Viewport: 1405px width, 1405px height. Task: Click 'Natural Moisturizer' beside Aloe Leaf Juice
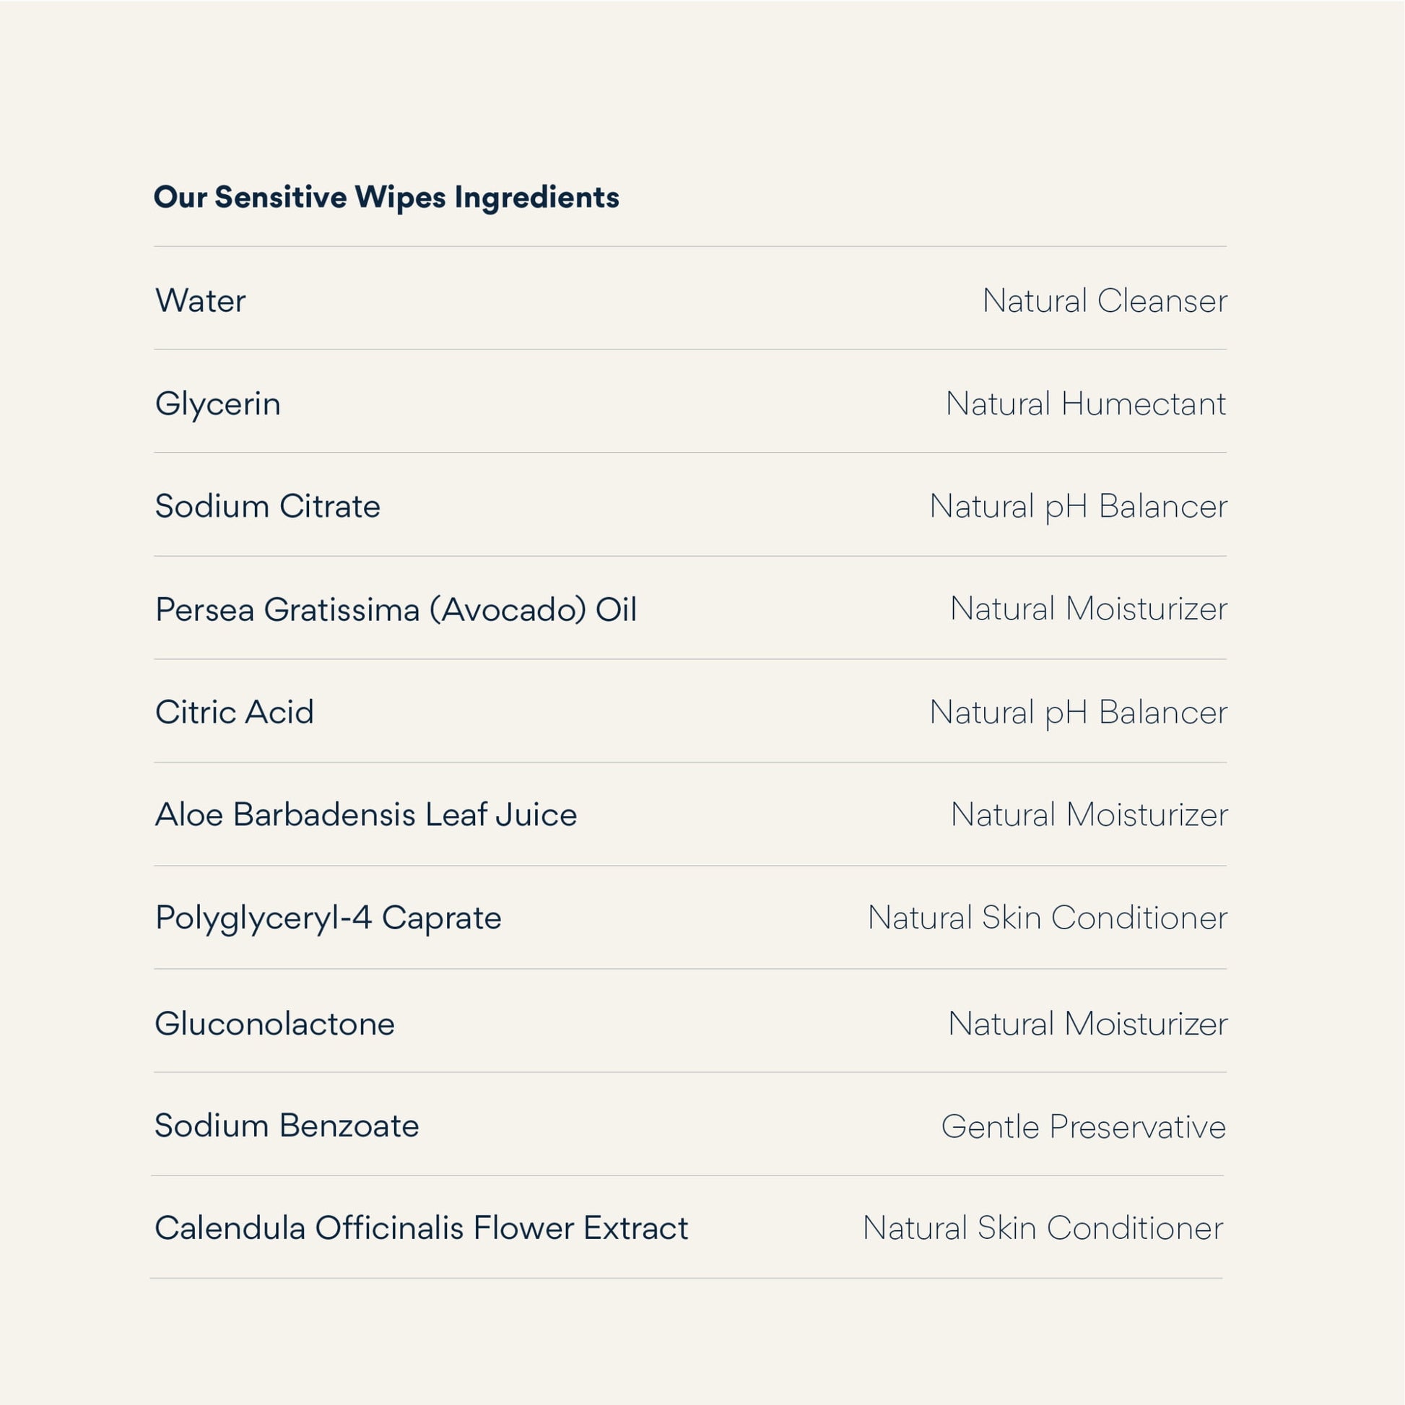click(x=1089, y=814)
